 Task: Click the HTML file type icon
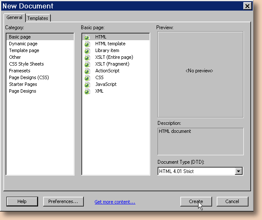87,37
